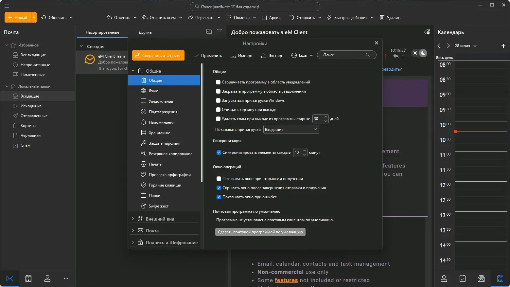Open the startup folder dropdown showing Входящие
This screenshot has width=510, height=287.
click(291, 130)
